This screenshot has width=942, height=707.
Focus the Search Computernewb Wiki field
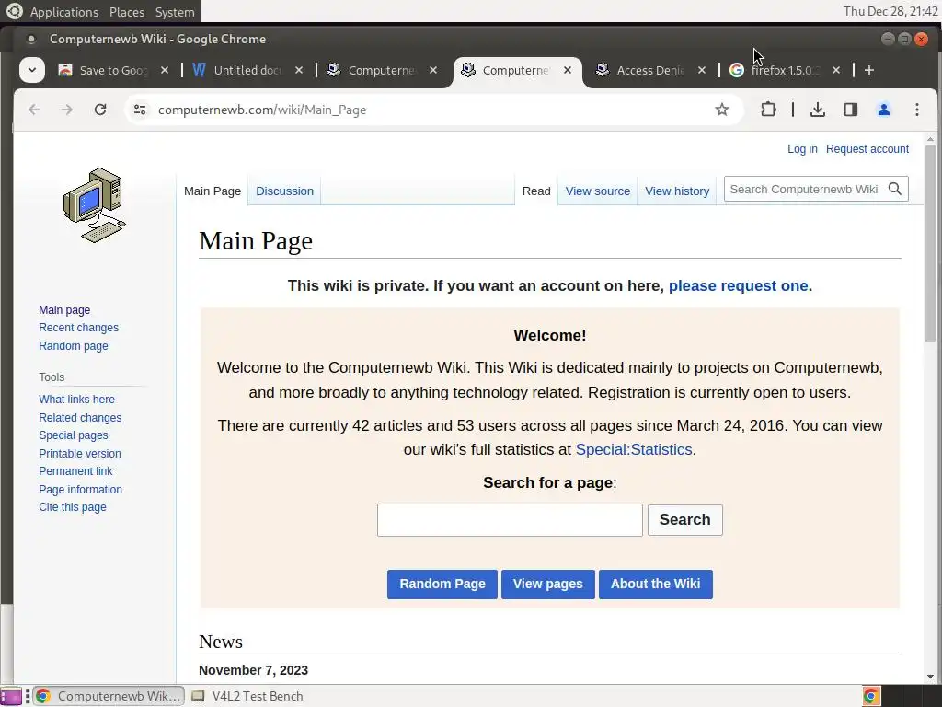pyautogui.click(x=805, y=190)
